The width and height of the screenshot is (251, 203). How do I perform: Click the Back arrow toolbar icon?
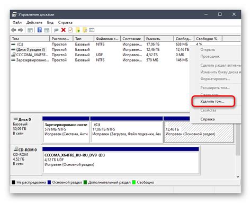tap(14, 30)
